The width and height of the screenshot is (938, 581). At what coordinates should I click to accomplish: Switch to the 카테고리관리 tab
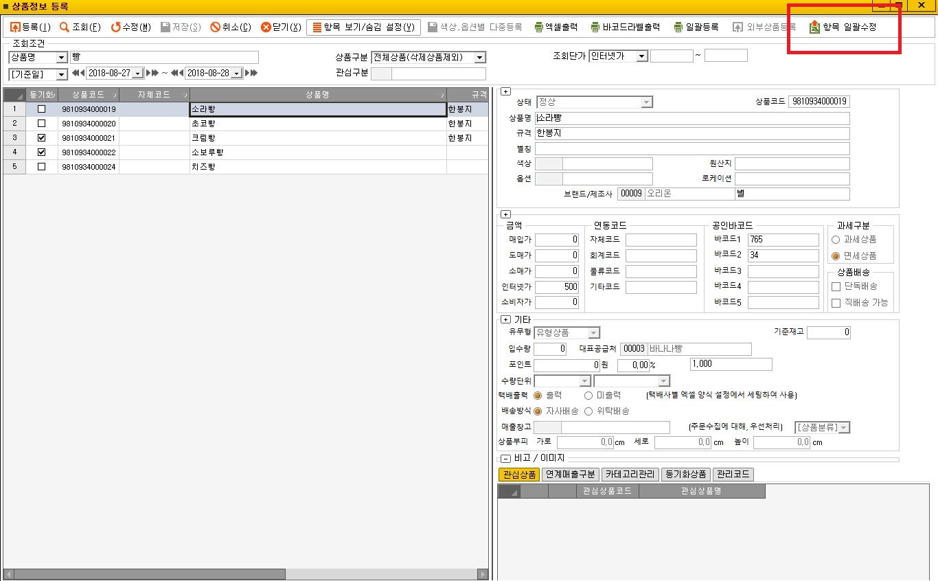tap(630, 475)
